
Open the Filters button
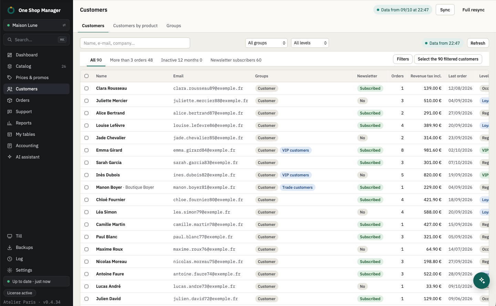(403, 59)
